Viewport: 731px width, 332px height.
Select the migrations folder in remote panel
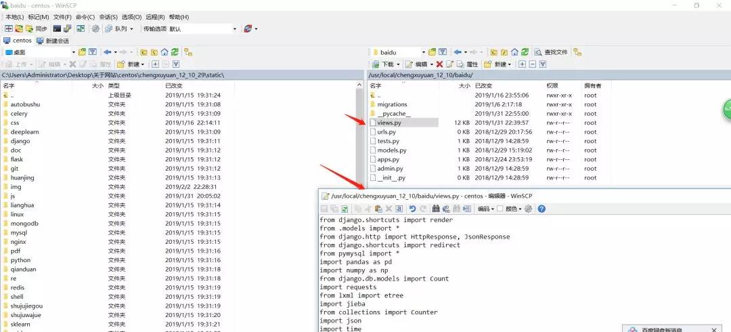pyautogui.click(x=392, y=104)
